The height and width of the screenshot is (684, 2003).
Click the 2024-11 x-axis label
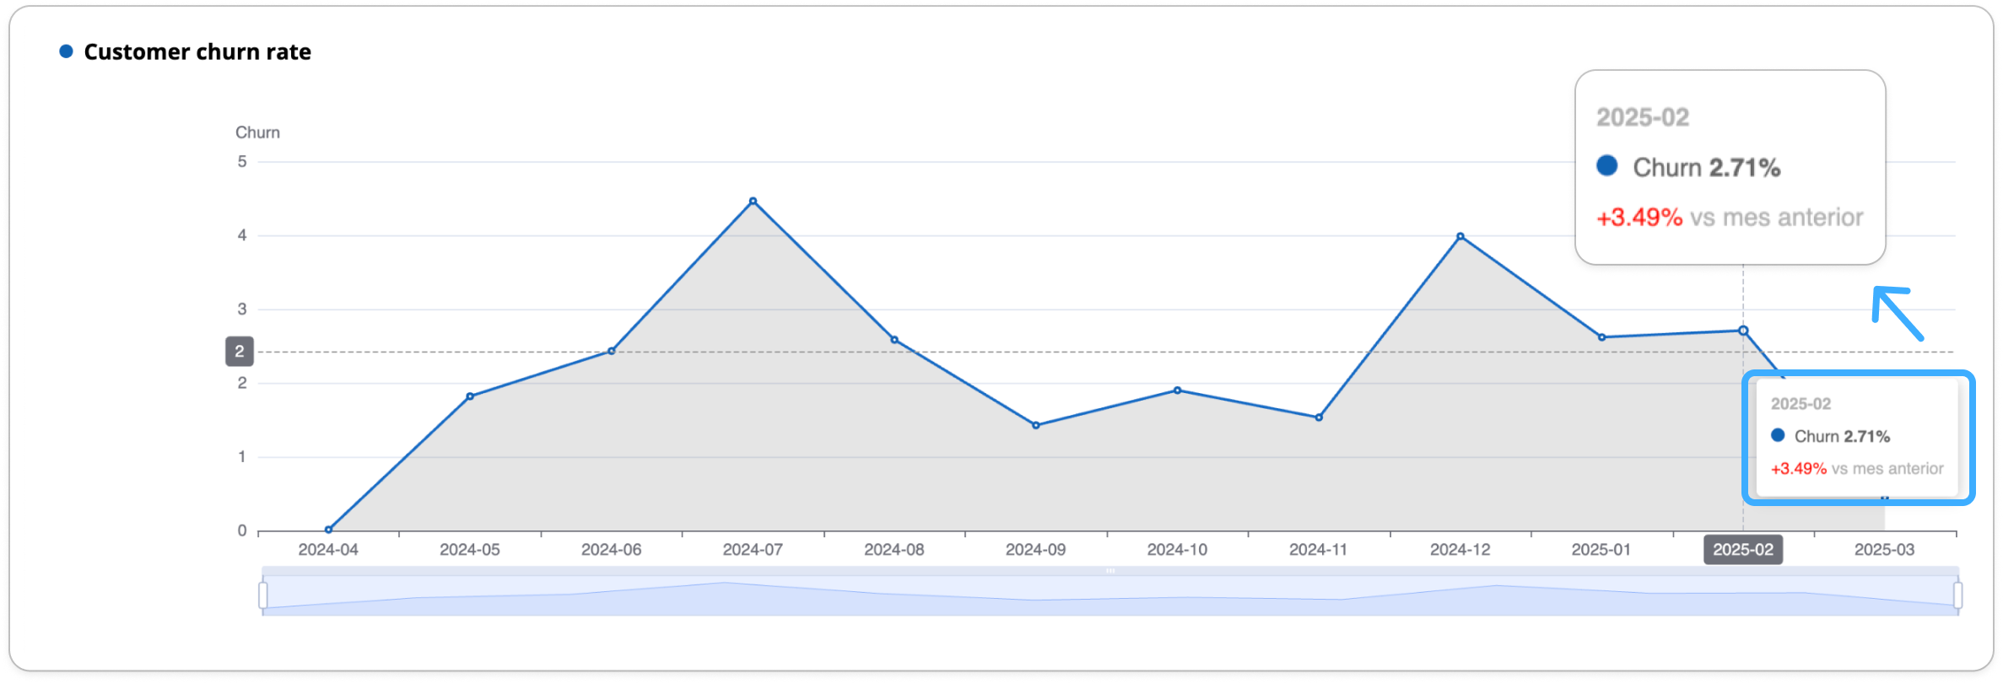[x=1319, y=550]
